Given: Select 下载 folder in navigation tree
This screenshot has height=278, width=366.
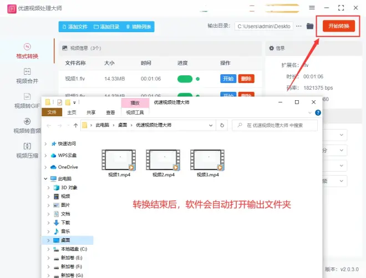Looking at the screenshot, I should click(x=65, y=223).
